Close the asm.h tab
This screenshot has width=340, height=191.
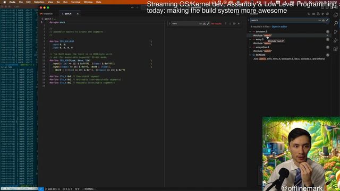(x=78, y=14)
